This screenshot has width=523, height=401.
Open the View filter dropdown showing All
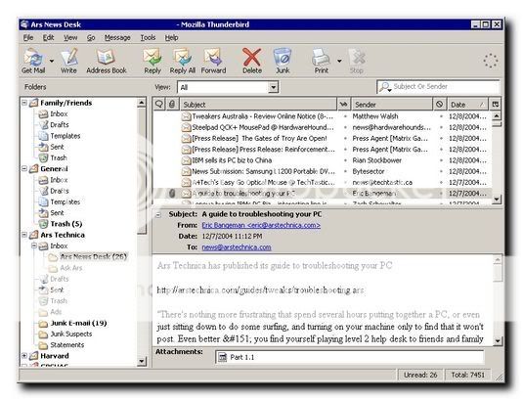pyautogui.click(x=228, y=87)
